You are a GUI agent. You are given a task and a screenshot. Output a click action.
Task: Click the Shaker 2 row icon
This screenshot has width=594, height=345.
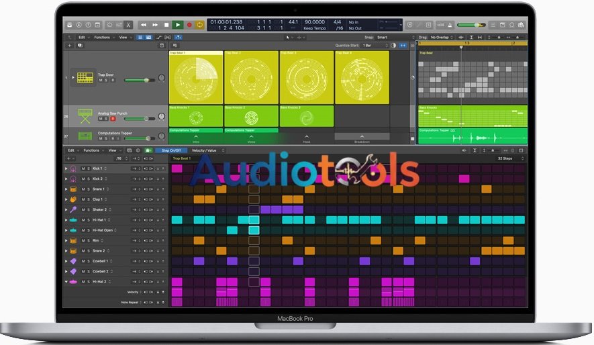click(x=73, y=209)
